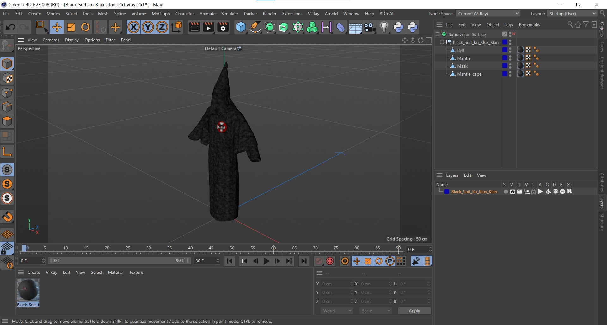This screenshot has height=325, width=607.
Task: Go to end of animation
Action: 303,261
